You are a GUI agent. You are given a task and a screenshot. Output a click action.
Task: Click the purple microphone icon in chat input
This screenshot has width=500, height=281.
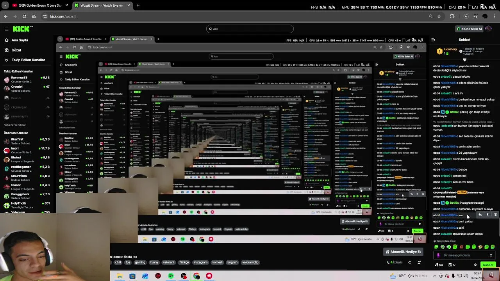tap(438, 255)
